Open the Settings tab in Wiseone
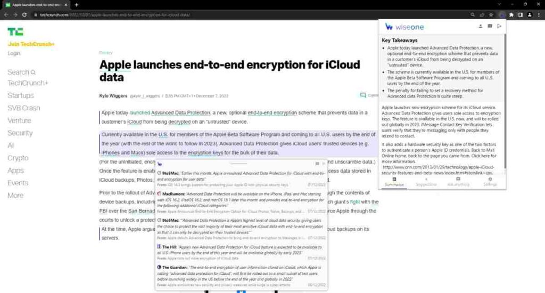The height and width of the screenshot is (293, 545). (490, 182)
